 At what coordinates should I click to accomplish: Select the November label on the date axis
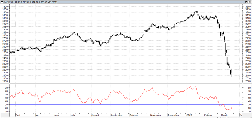click(x=156, y=115)
